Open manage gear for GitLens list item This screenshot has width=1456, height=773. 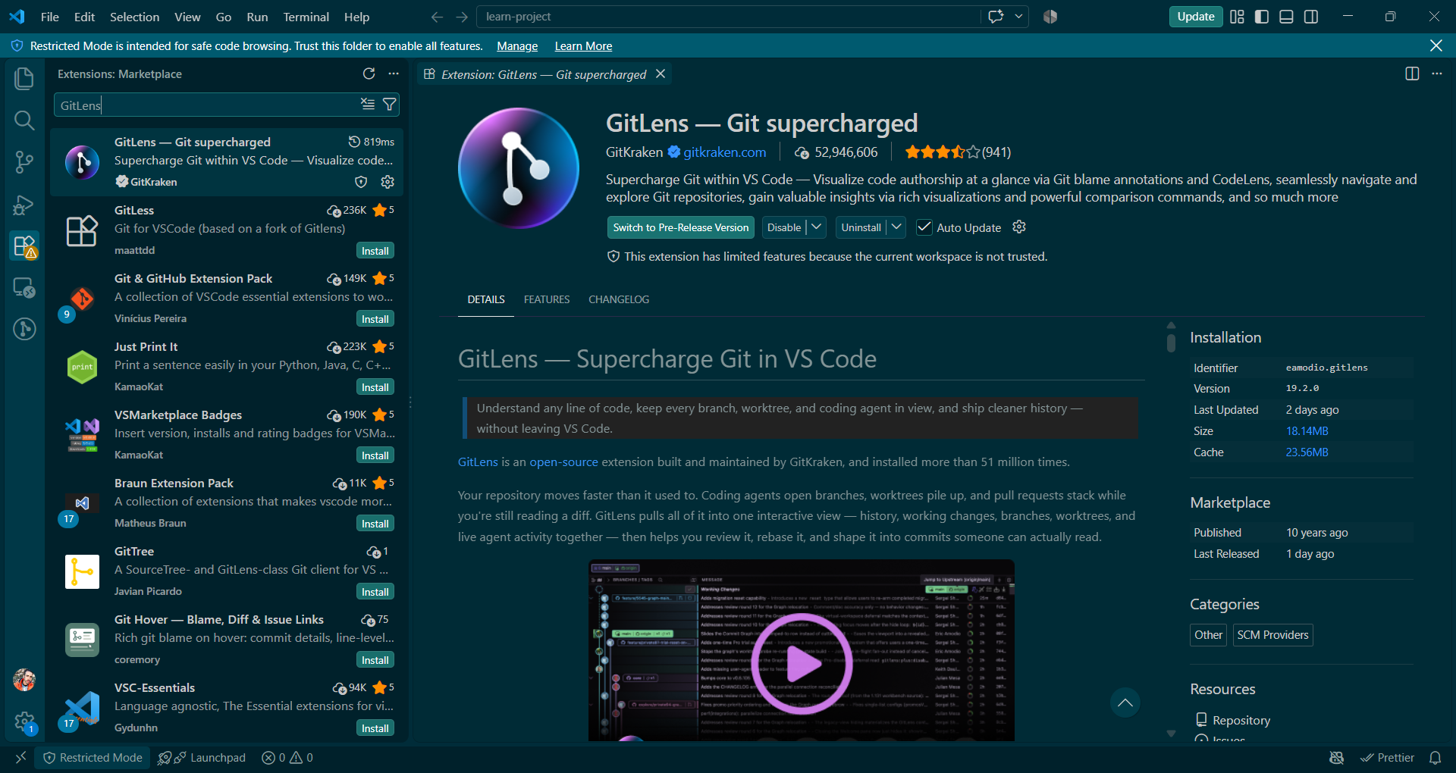[x=388, y=182]
